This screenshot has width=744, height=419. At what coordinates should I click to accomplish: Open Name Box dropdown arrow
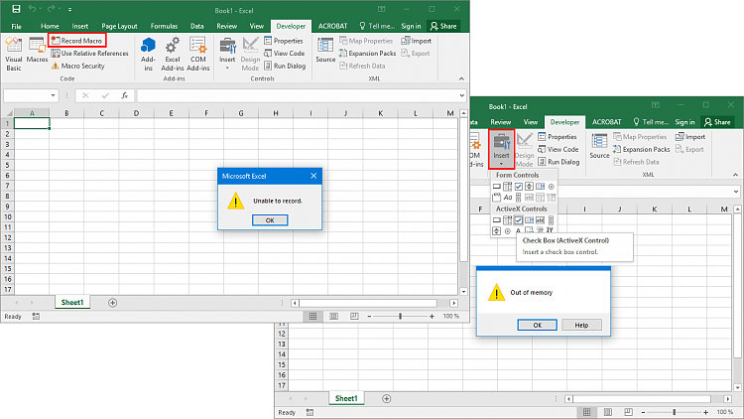click(x=53, y=95)
